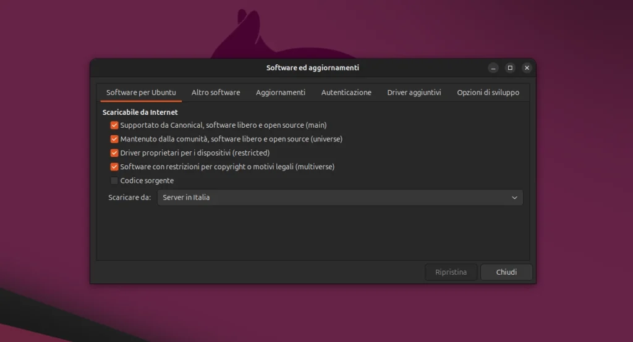Click the Software ed aggiornamenti title text
This screenshot has height=342, width=633.
click(312, 68)
